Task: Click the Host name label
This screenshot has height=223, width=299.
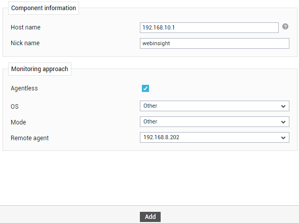Action: pos(25,27)
